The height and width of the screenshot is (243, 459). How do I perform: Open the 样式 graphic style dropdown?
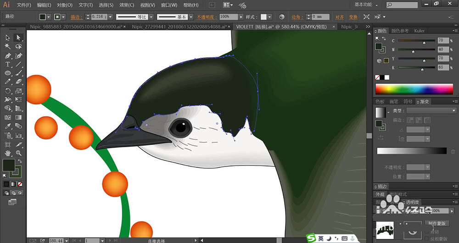pos(269,17)
